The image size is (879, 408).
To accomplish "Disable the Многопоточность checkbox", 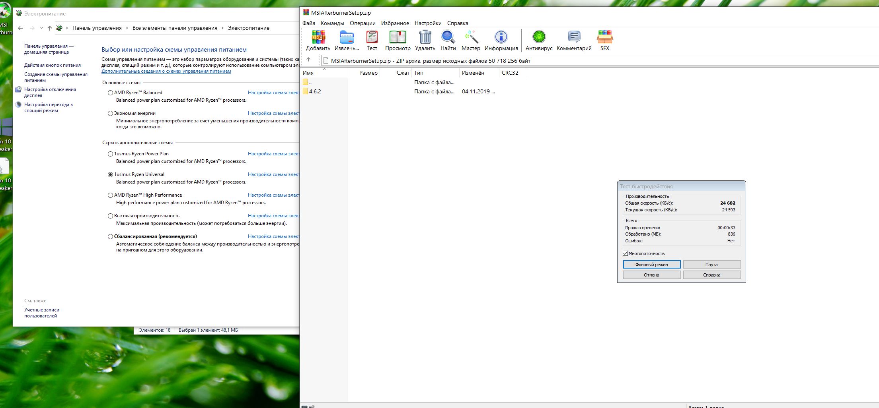I will tap(626, 253).
